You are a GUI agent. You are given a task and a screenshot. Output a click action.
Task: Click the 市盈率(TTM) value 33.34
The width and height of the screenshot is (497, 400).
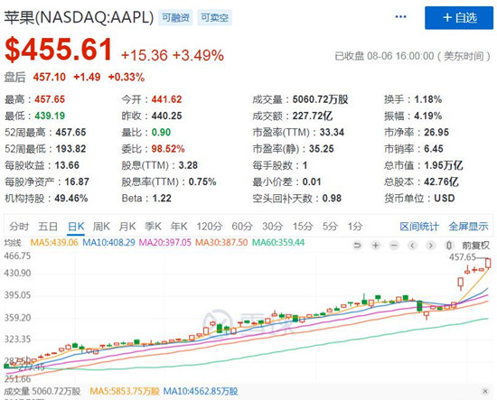(332, 133)
